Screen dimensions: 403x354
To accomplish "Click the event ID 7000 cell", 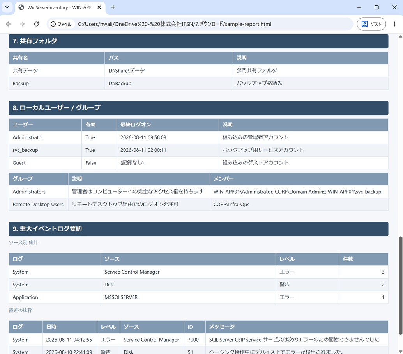I will tap(194, 340).
